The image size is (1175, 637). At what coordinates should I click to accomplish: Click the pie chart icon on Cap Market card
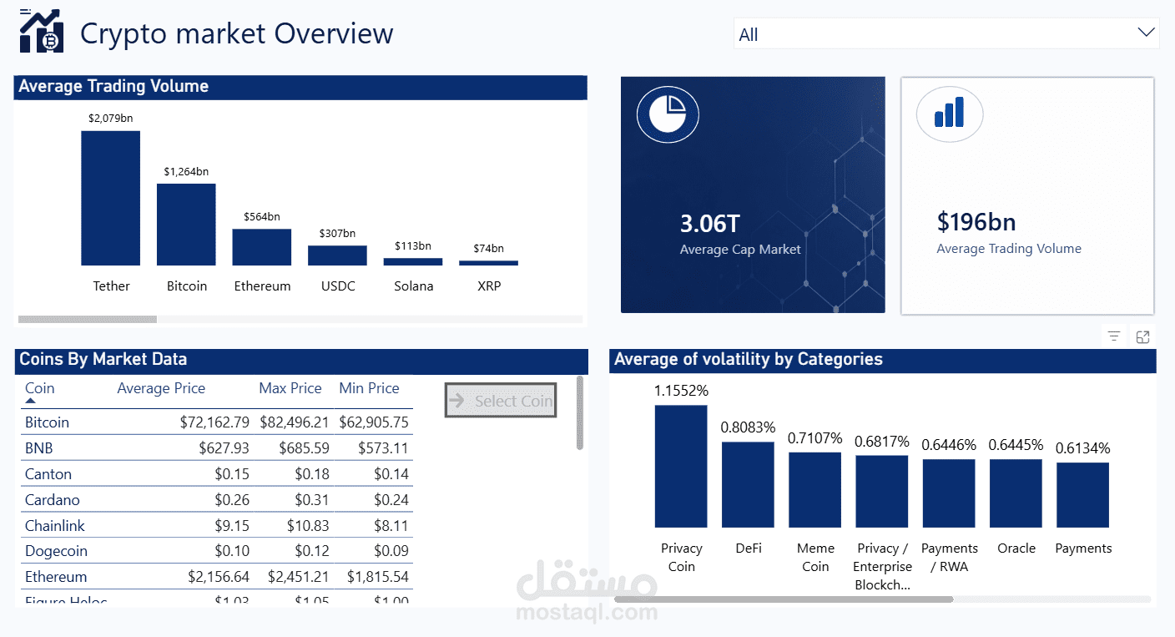(x=668, y=114)
